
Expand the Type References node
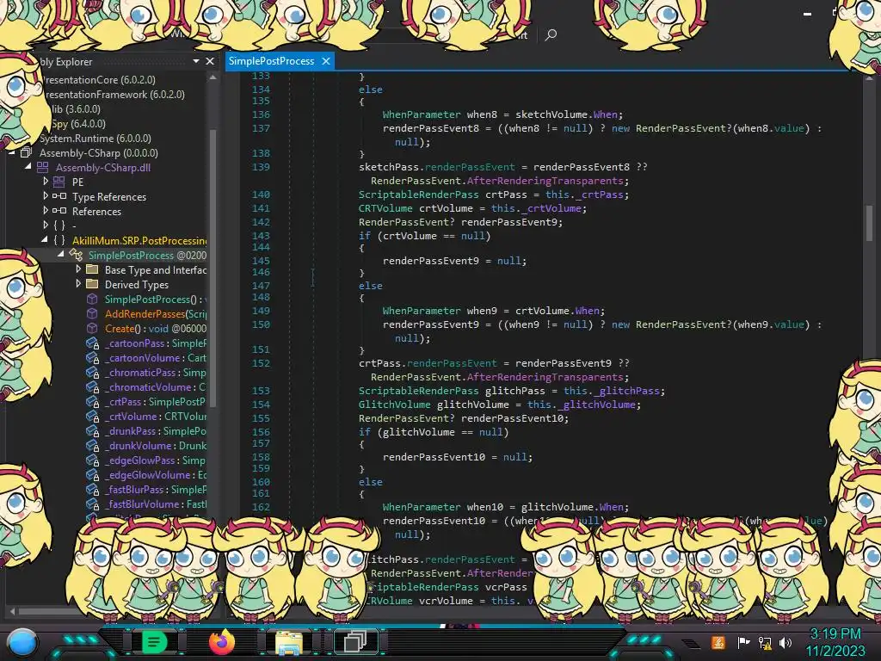(46, 196)
